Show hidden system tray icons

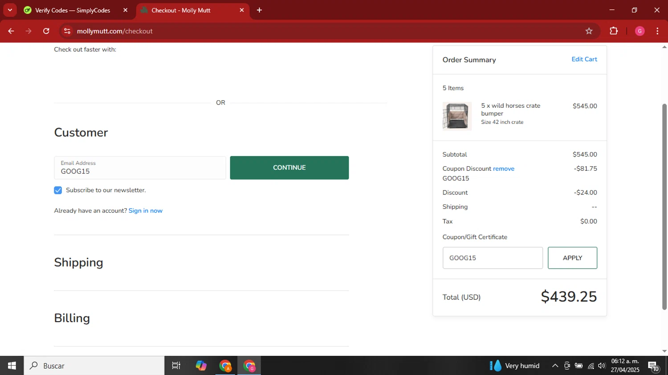555,366
